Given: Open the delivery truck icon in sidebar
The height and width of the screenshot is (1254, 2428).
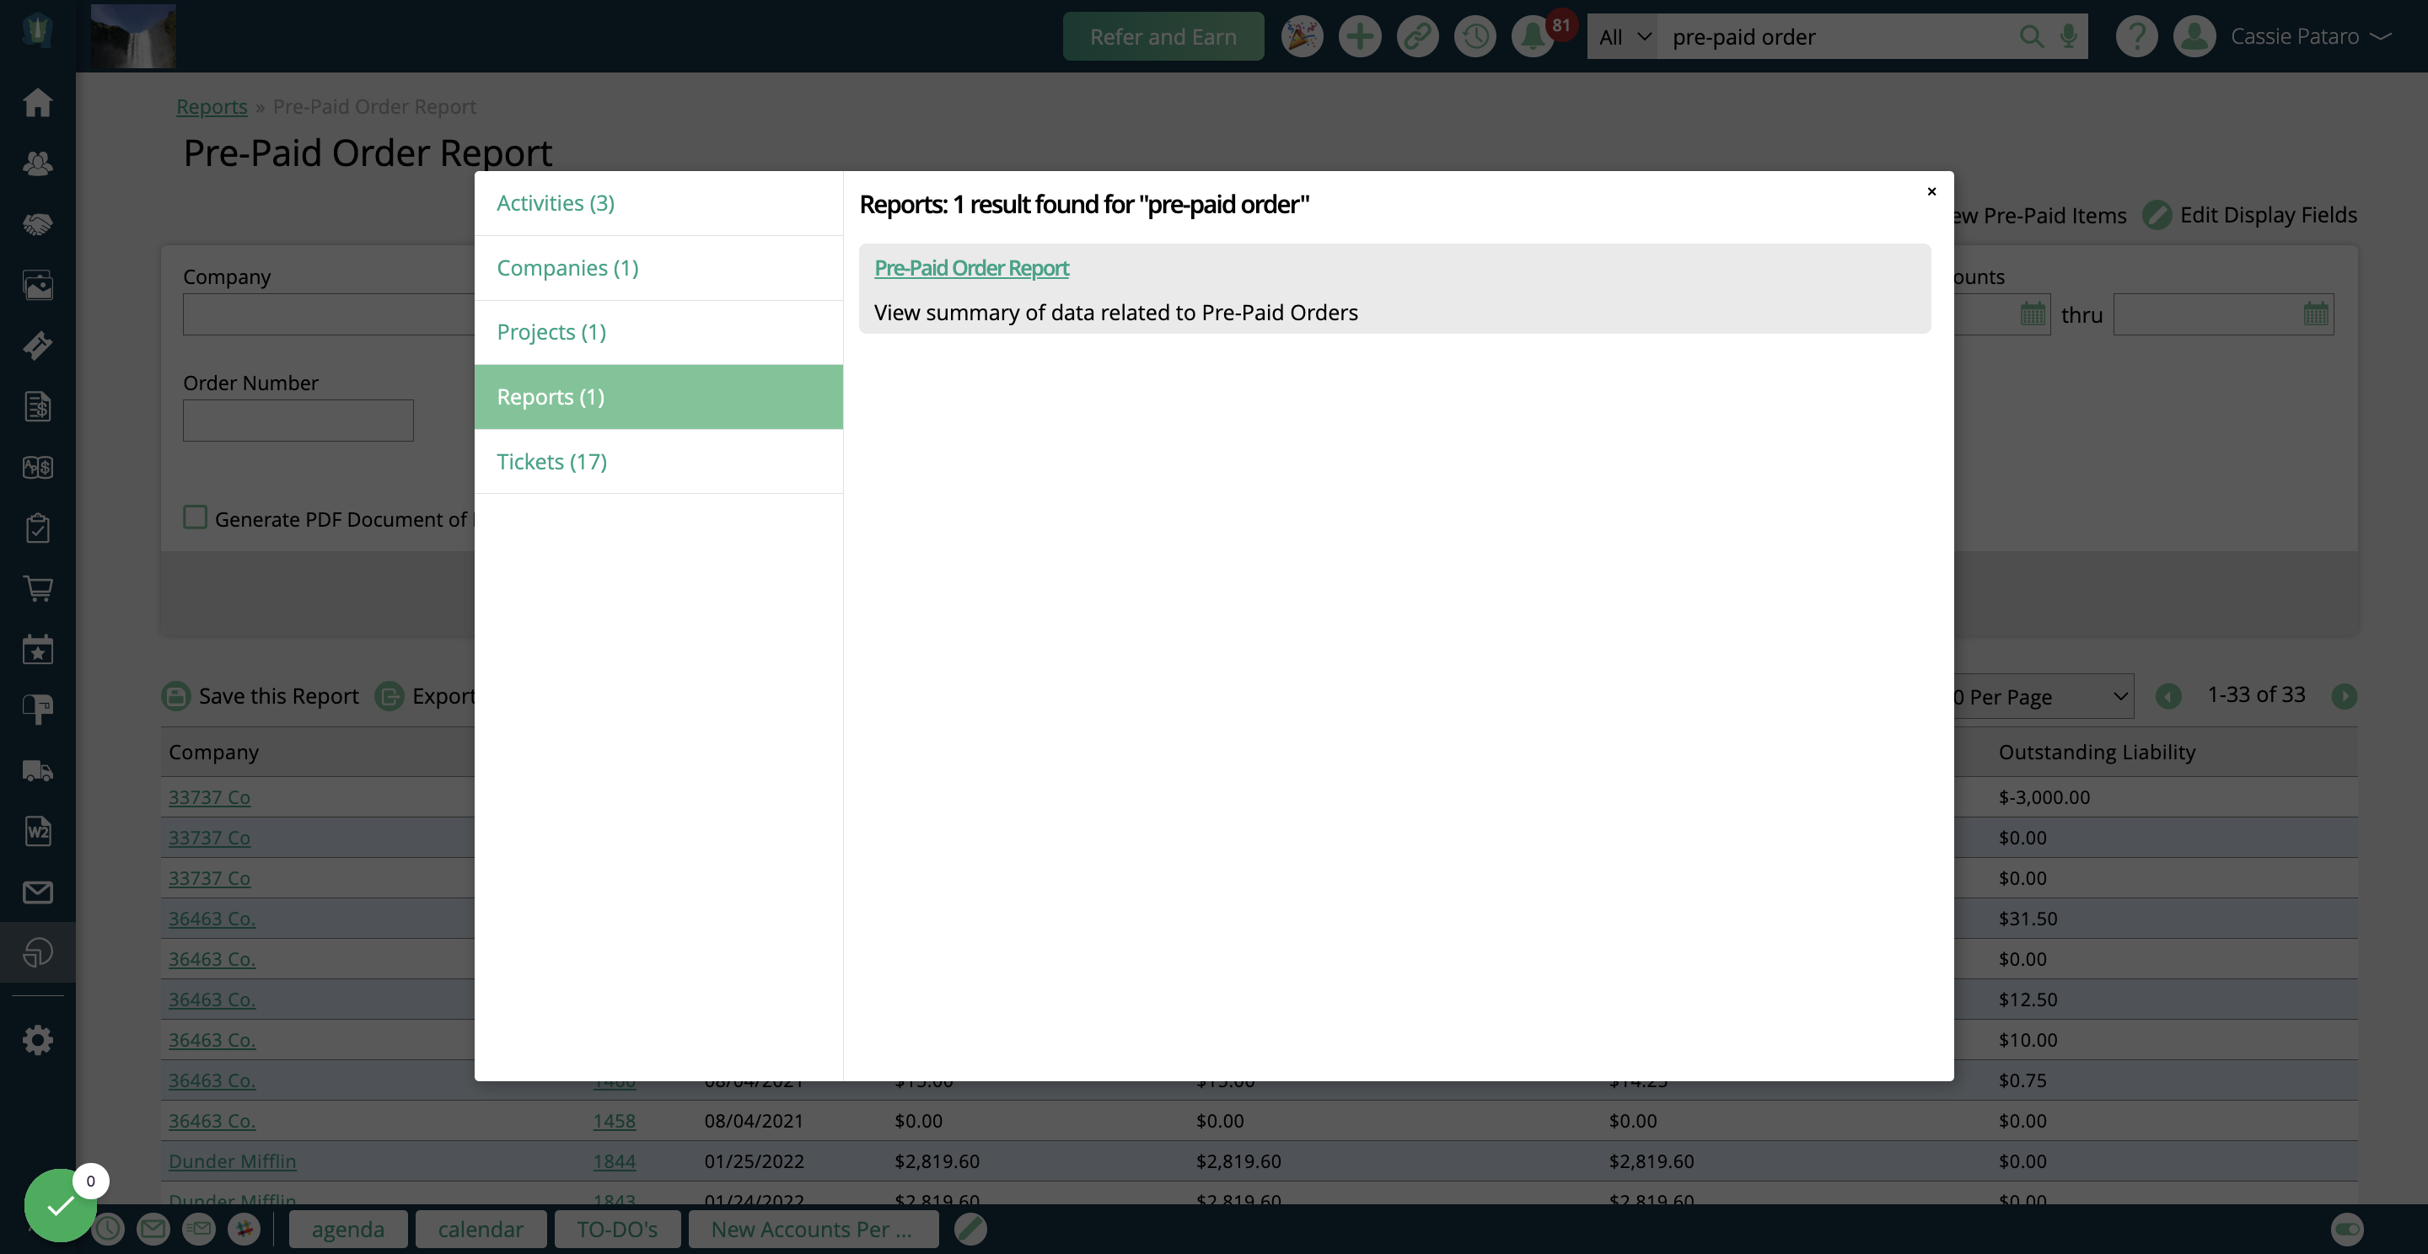Looking at the screenshot, I should point(38,770).
